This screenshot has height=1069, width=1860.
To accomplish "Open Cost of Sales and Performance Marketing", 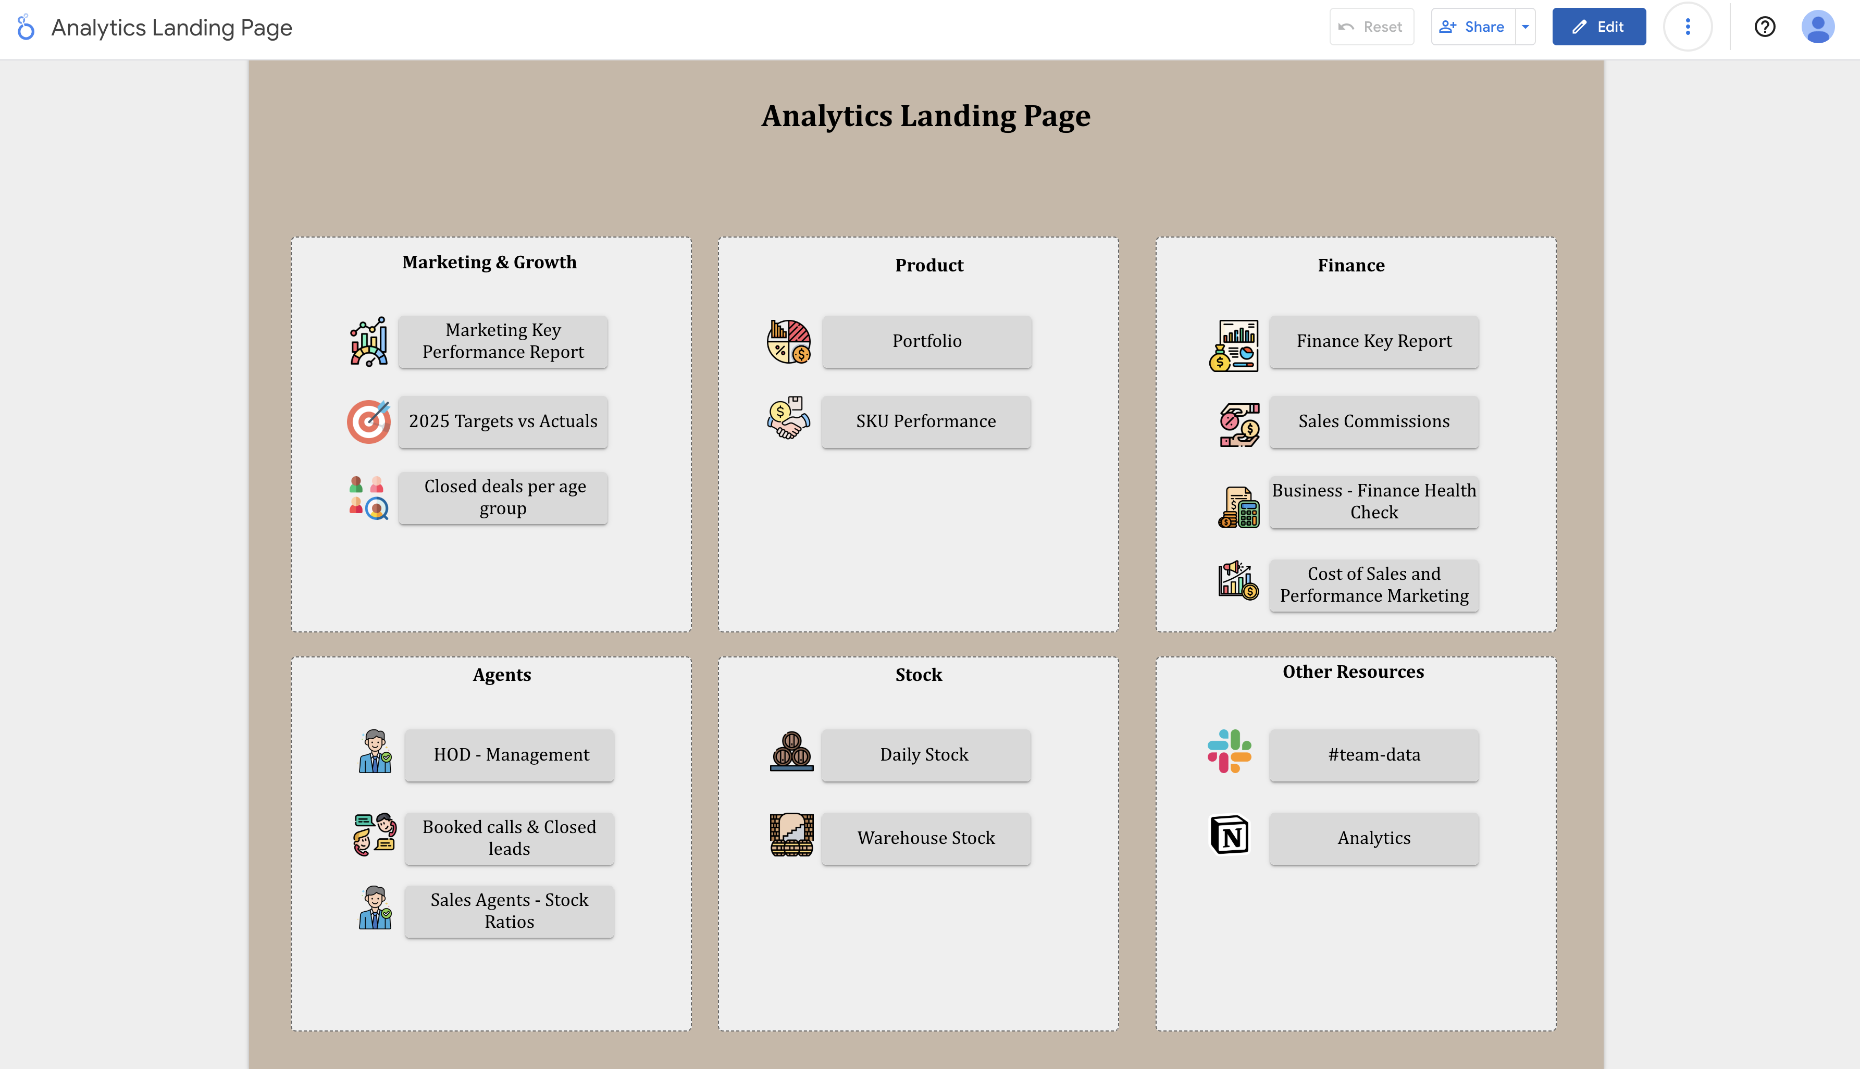I will click(1374, 585).
